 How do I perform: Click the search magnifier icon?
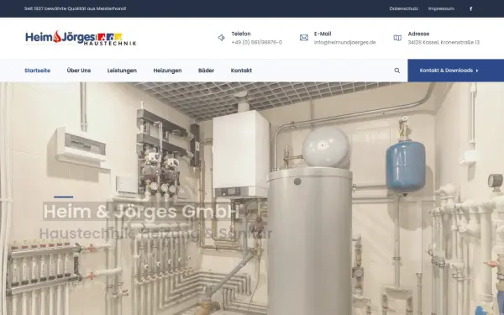pyautogui.click(x=397, y=71)
